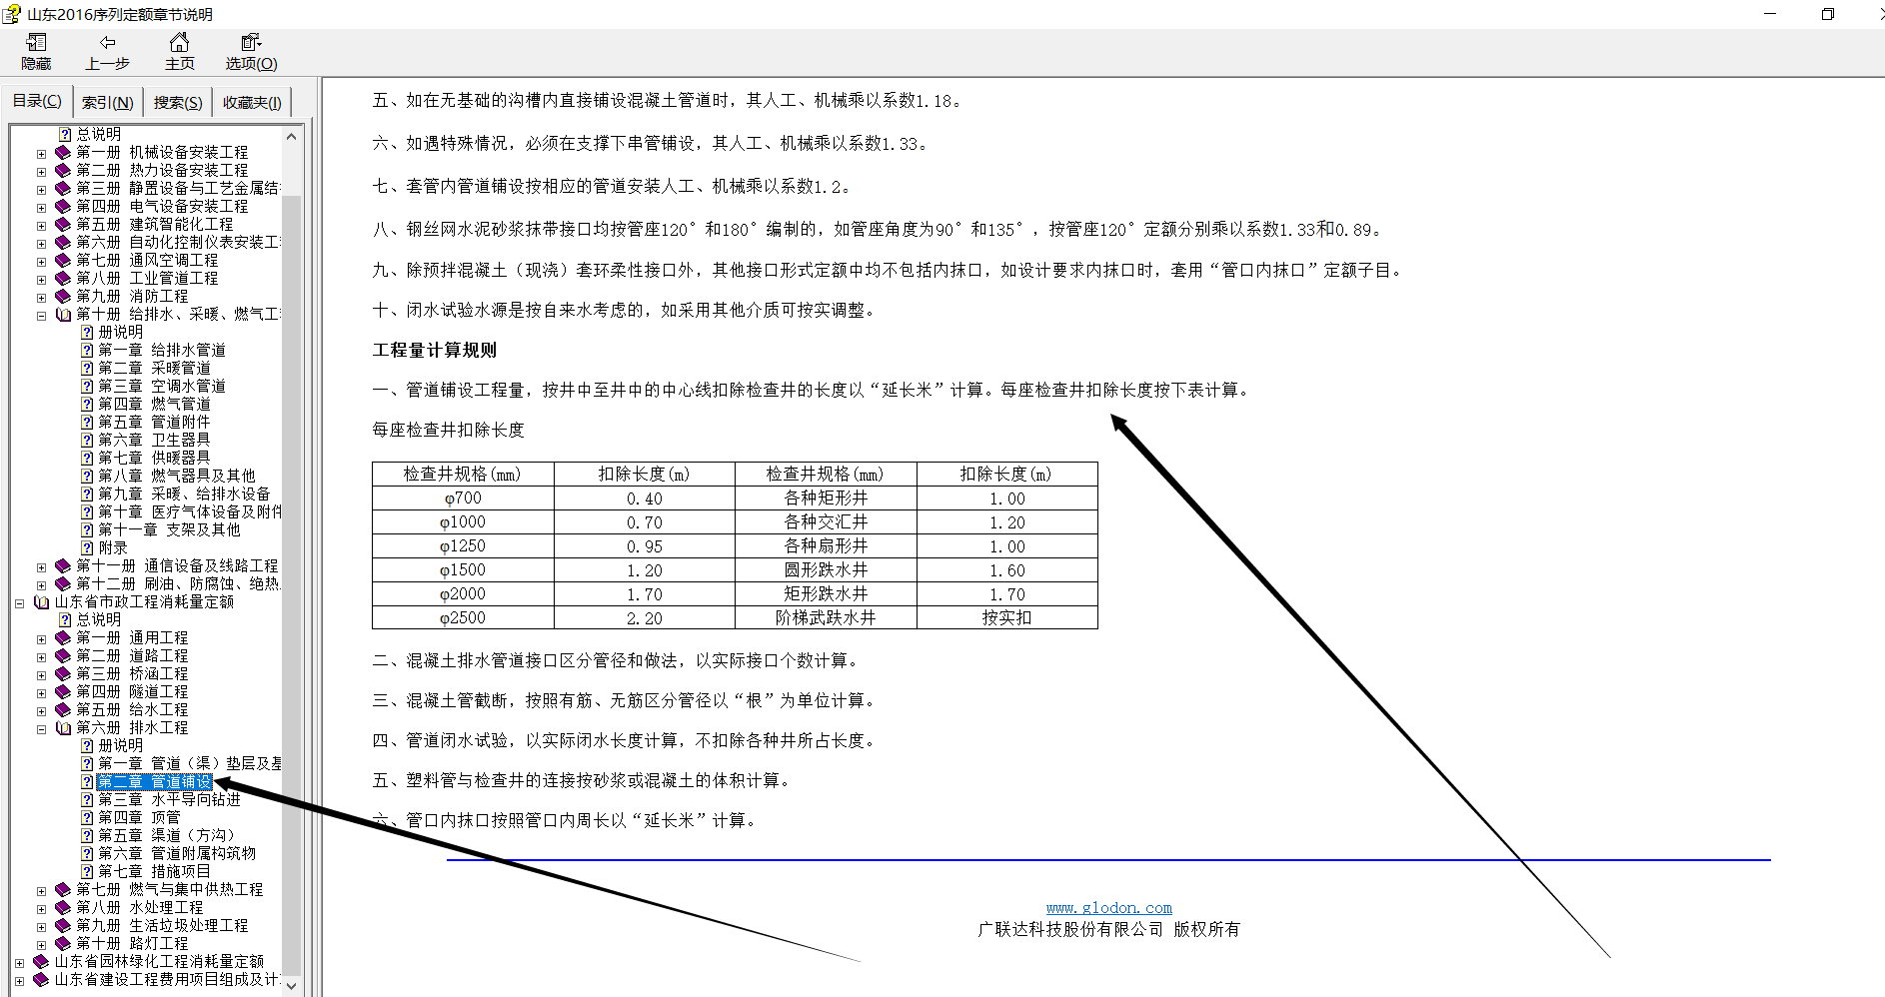Screen dimensions: 1885x997
Task: Open 总说明 under 市政工程消耗量定额
Action: pos(99,619)
